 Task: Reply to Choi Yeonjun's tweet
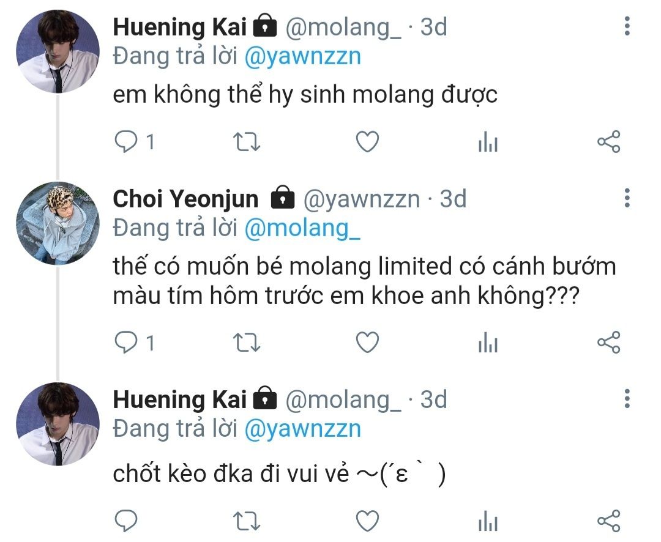[x=127, y=343]
